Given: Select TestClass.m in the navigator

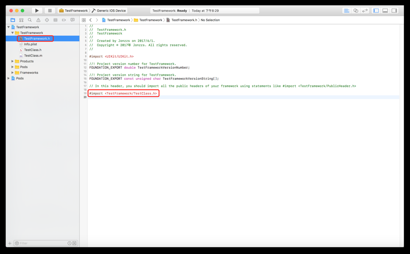Looking at the screenshot, I should point(33,55).
